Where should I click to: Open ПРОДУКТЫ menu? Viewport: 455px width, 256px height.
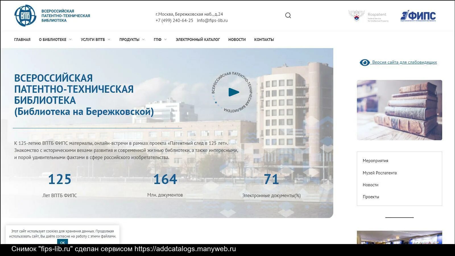[129, 40]
